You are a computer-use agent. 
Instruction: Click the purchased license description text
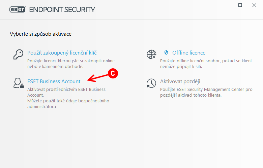pos(71,64)
